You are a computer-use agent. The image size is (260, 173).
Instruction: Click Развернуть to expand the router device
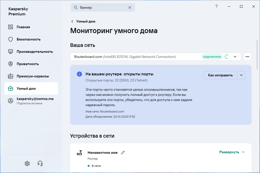[232, 152]
